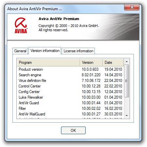Click version number 10.00.03.00
Viewport: 147px width, 147px height.
click(x=91, y=97)
